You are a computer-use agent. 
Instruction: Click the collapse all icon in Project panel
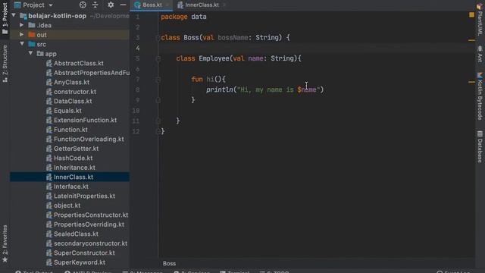click(x=95, y=5)
